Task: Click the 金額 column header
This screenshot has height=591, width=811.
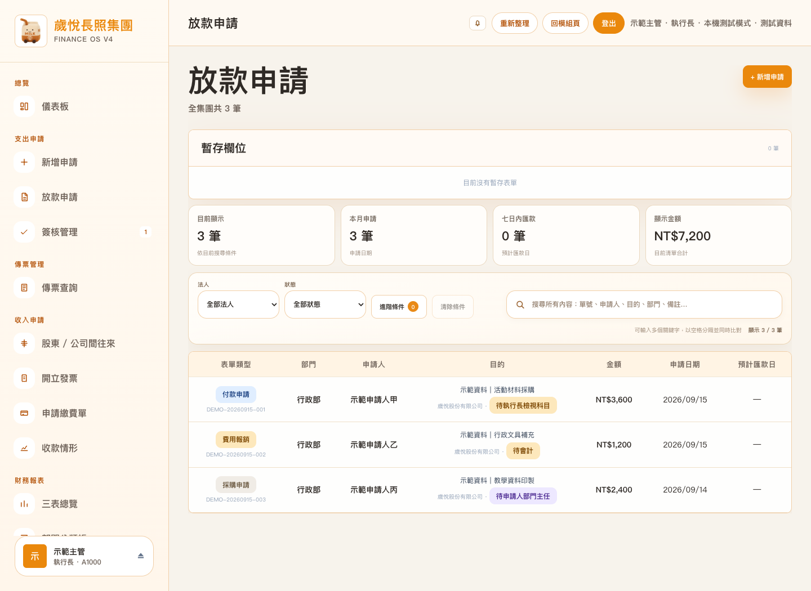Action: pyautogui.click(x=614, y=365)
